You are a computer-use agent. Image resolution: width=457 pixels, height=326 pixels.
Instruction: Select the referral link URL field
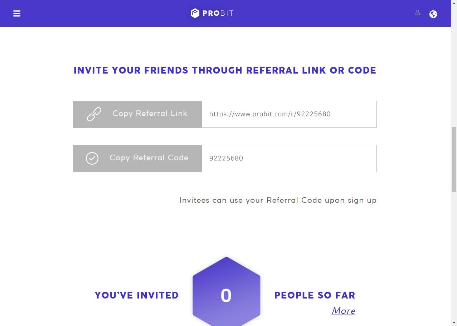[x=289, y=114]
